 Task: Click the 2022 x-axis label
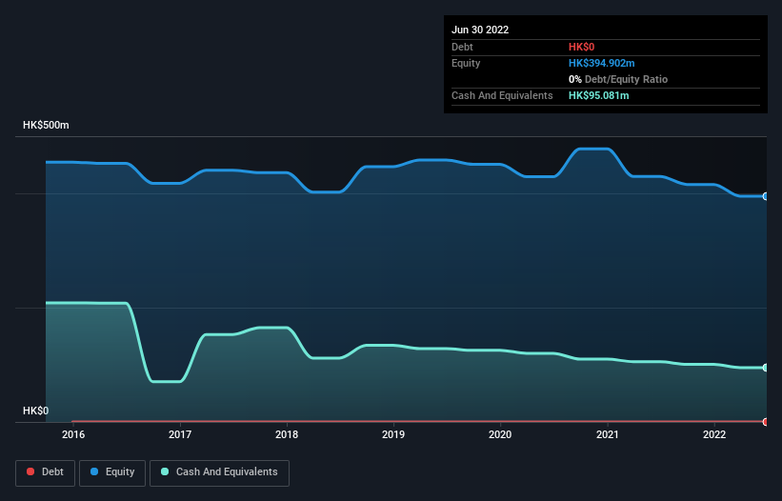click(x=714, y=434)
